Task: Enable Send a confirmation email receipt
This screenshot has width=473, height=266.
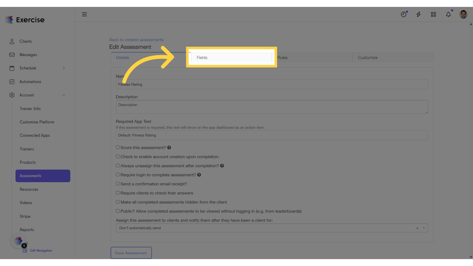Action: [118, 184]
